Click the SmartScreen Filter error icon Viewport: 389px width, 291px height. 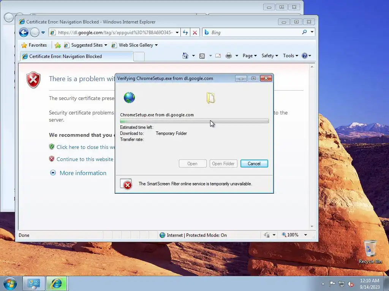pos(126,184)
